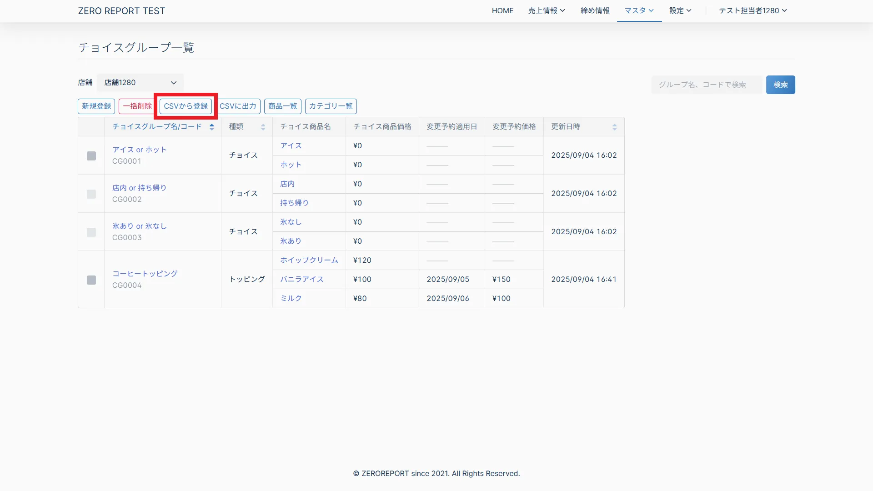Go to the HOME menu item

point(502,10)
